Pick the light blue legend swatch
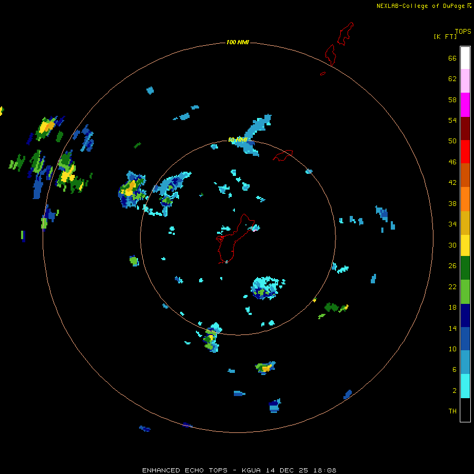Viewport: 474px width, 474px height. (465, 362)
